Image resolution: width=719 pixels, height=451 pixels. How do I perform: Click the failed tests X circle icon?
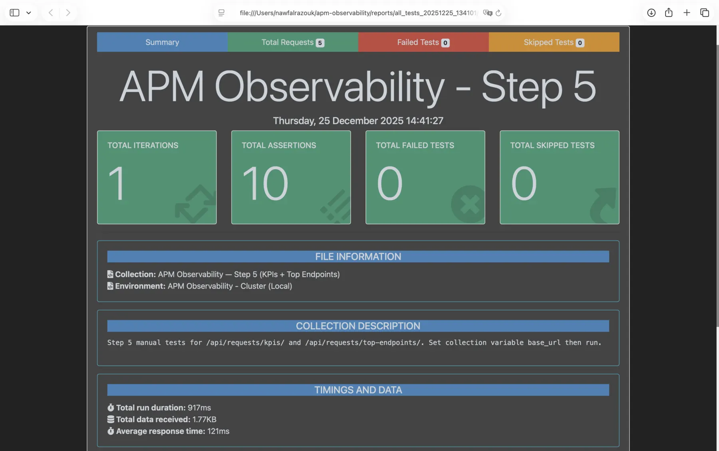[x=468, y=204]
